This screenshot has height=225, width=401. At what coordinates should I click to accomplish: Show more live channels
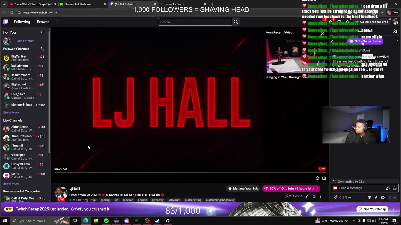coord(11,183)
